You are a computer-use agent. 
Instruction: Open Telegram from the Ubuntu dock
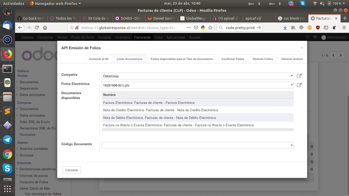tap(7, 140)
